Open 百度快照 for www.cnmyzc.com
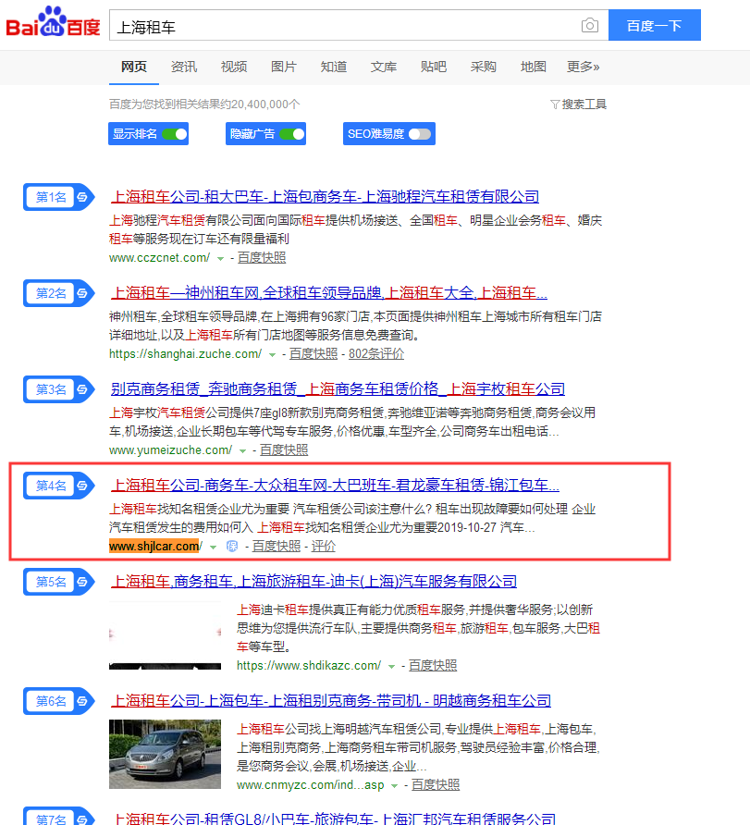Screen dimensions: 750x825 [436, 785]
